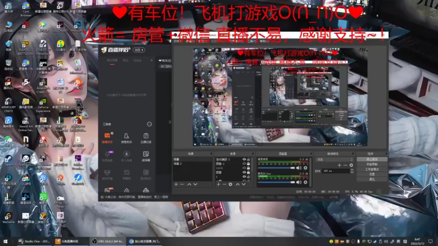438x246 pixels.
Task: Adjust the 麦克风/Aux volume slider
Action: (x=276, y=182)
